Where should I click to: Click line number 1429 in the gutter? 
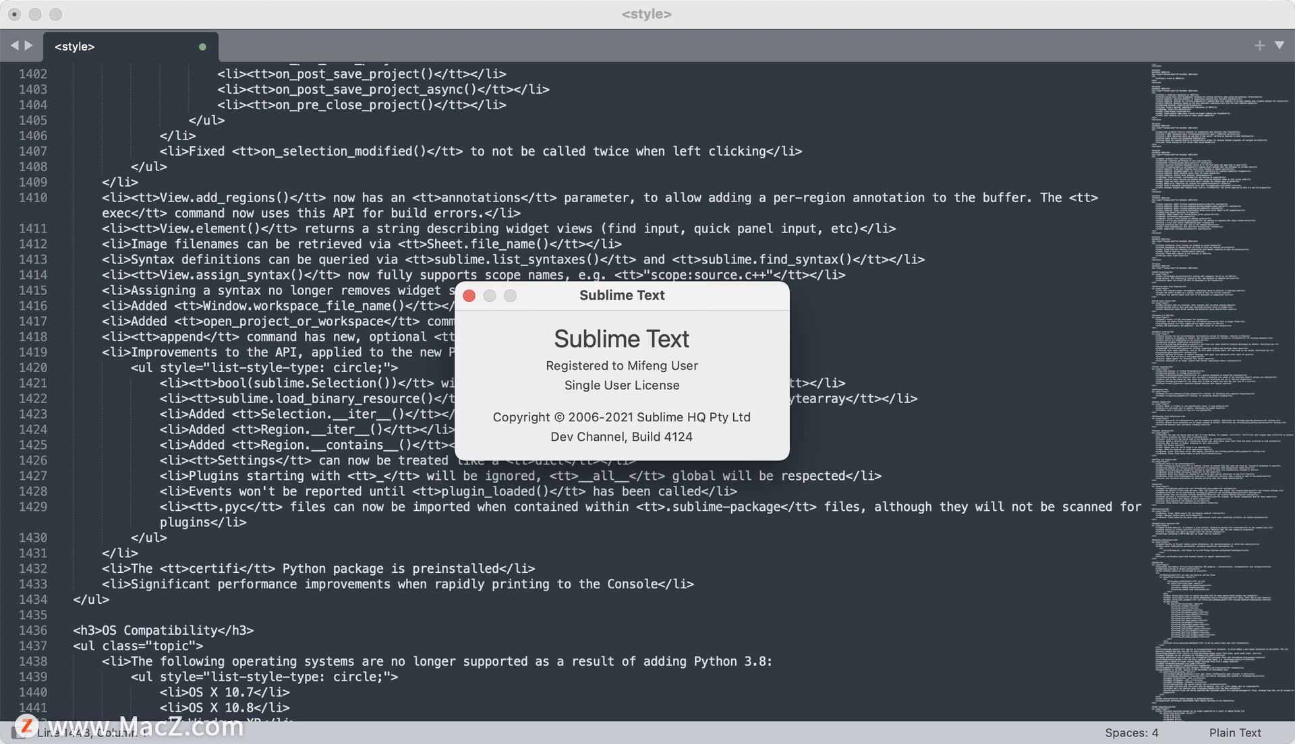33,507
